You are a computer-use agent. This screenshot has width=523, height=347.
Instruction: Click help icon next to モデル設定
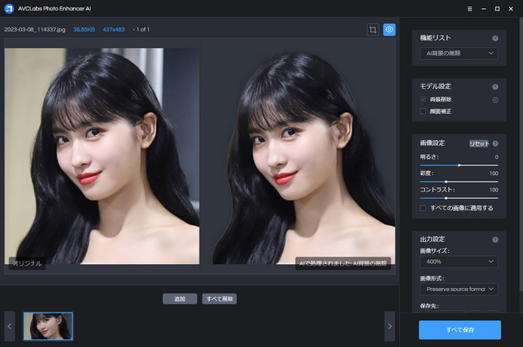[495, 87]
